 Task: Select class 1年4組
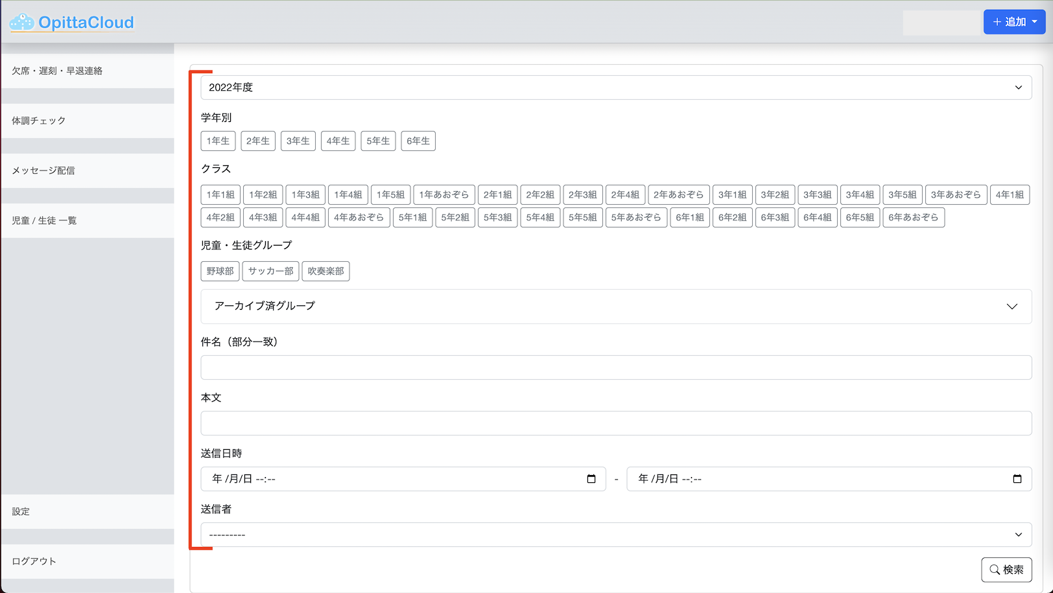(x=348, y=194)
